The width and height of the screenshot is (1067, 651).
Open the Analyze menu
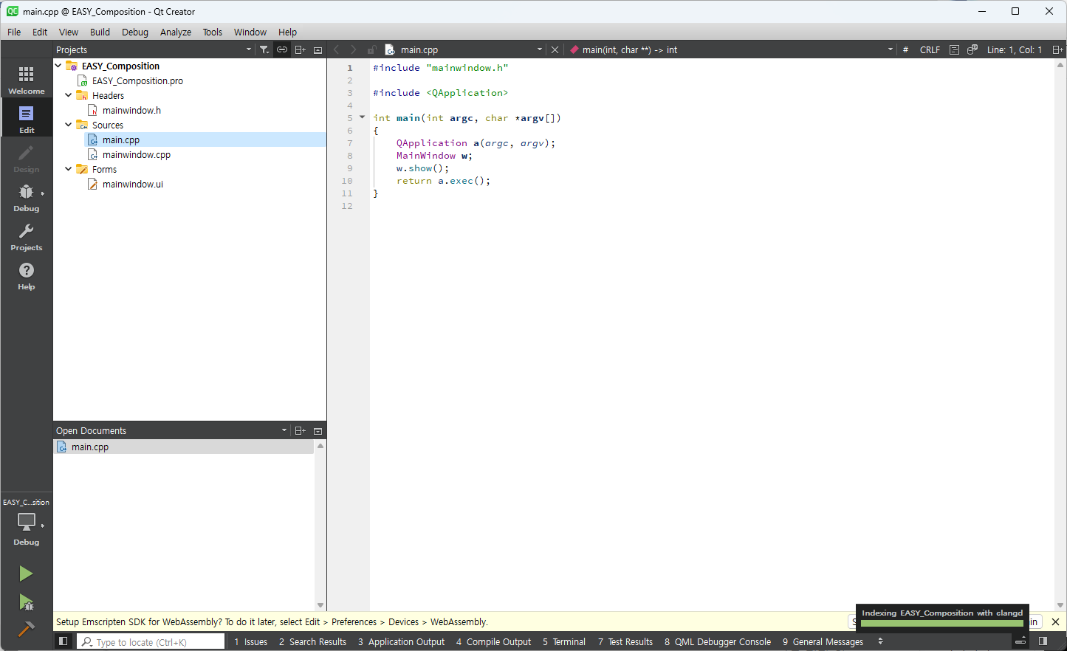point(176,32)
